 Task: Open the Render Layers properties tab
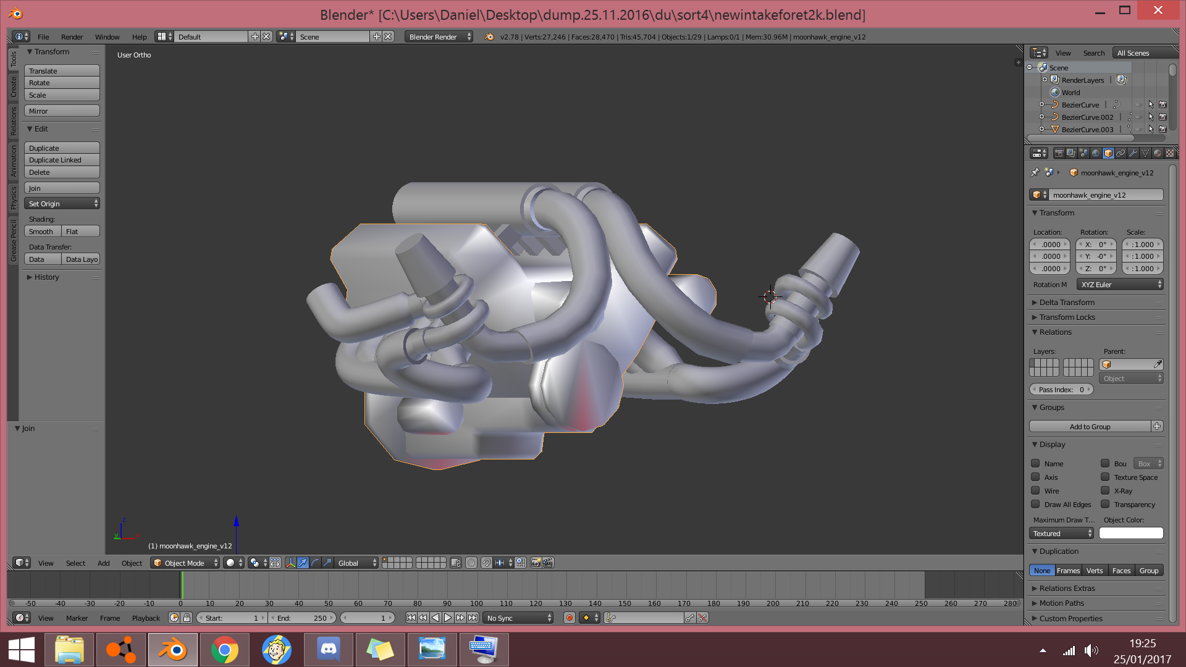(x=1071, y=153)
